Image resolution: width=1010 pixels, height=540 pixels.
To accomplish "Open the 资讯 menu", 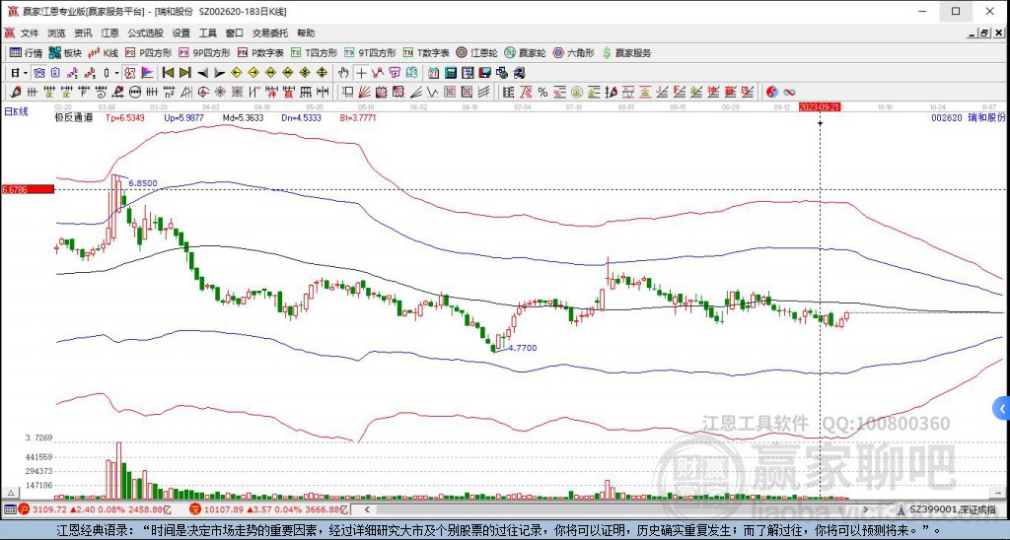I will coord(83,33).
